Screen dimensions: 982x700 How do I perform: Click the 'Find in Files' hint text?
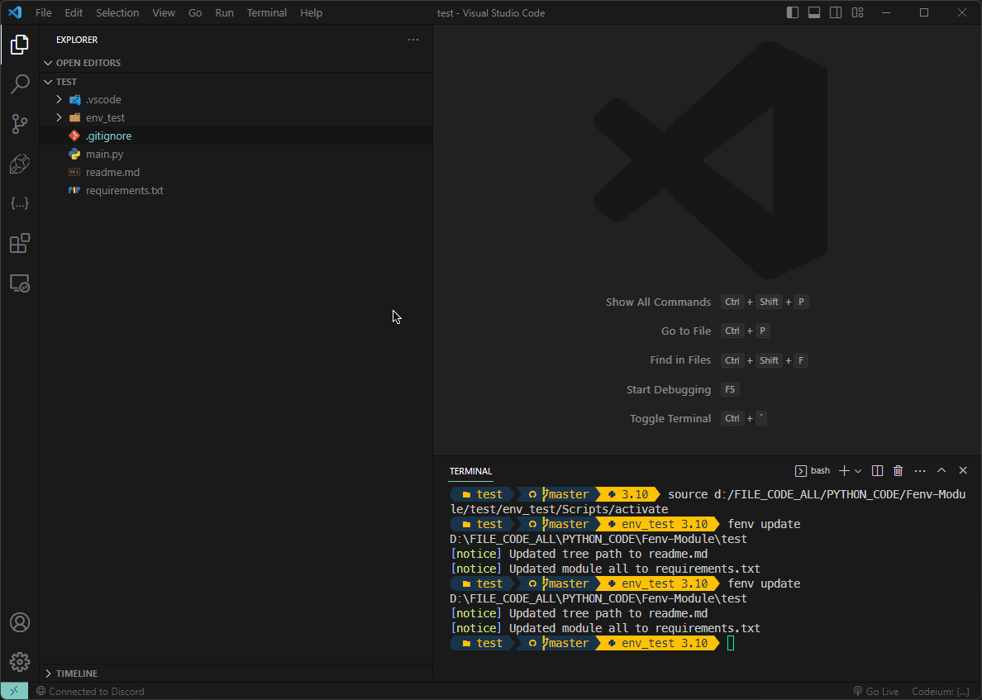click(680, 360)
